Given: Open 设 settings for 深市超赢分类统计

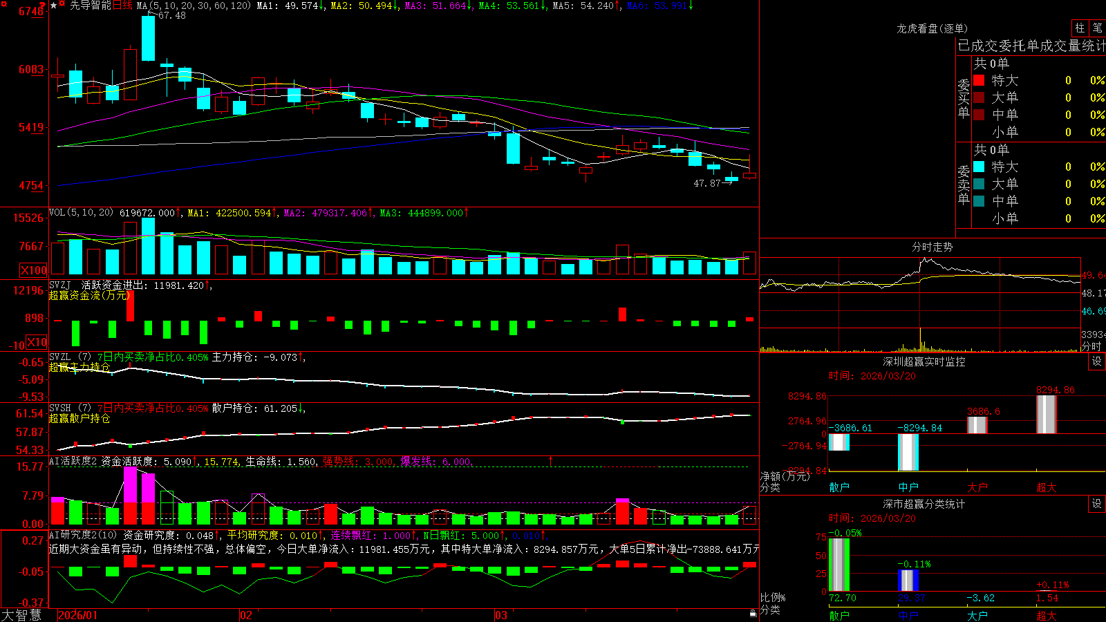Looking at the screenshot, I should coord(1097,504).
